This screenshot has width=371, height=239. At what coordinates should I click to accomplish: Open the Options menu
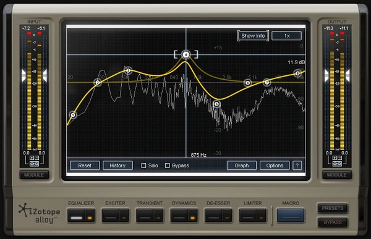click(x=275, y=166)
